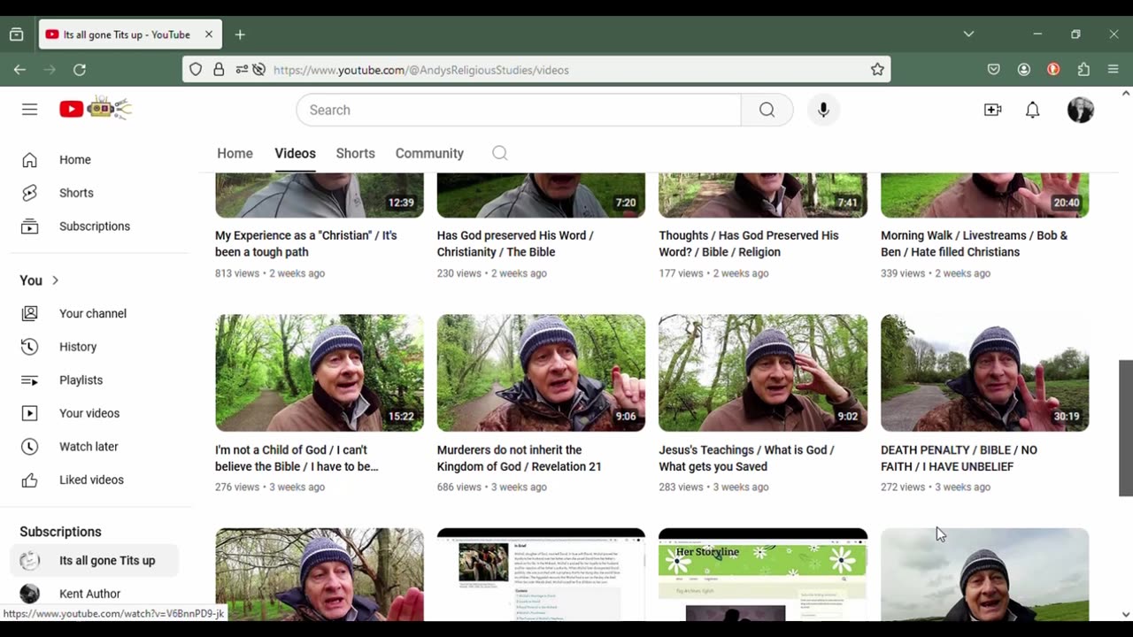Screen dimensions: 1133x637
Task: Open the Firefox account icon
Action: [1024, 69]
